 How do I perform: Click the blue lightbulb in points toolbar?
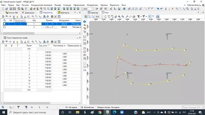pos(14,42)
